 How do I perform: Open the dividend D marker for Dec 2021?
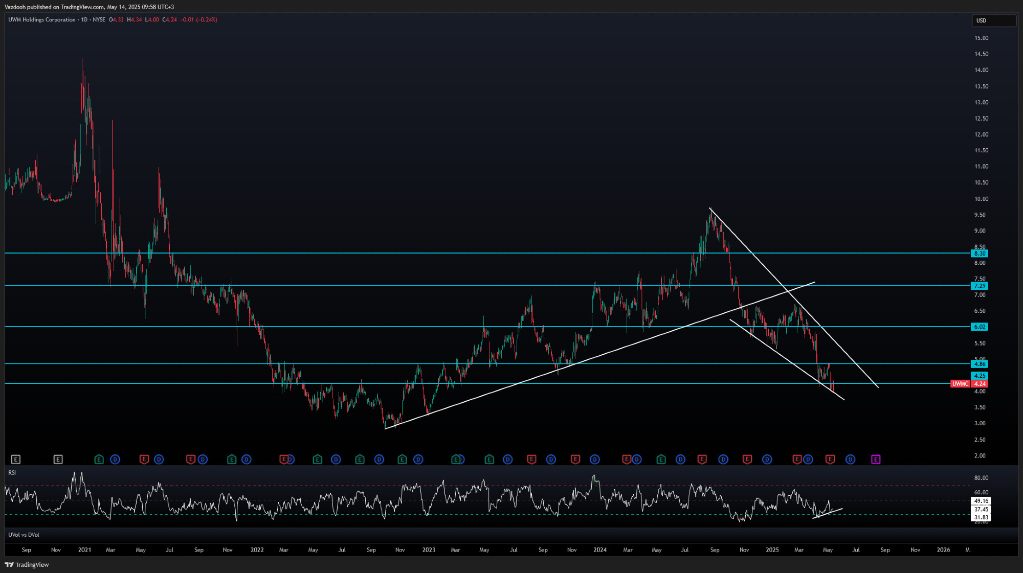(x=247, y=460)
